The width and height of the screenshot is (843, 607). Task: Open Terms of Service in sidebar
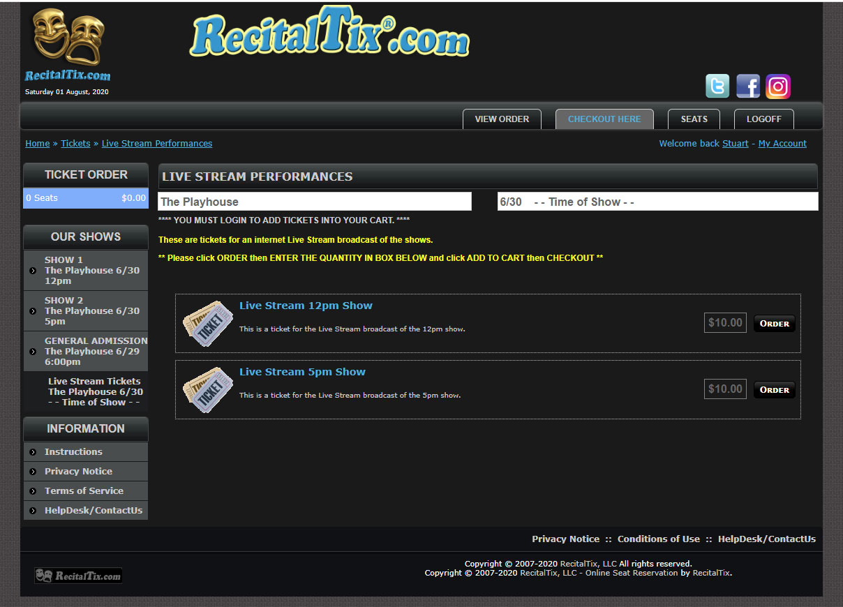(86, 491)
